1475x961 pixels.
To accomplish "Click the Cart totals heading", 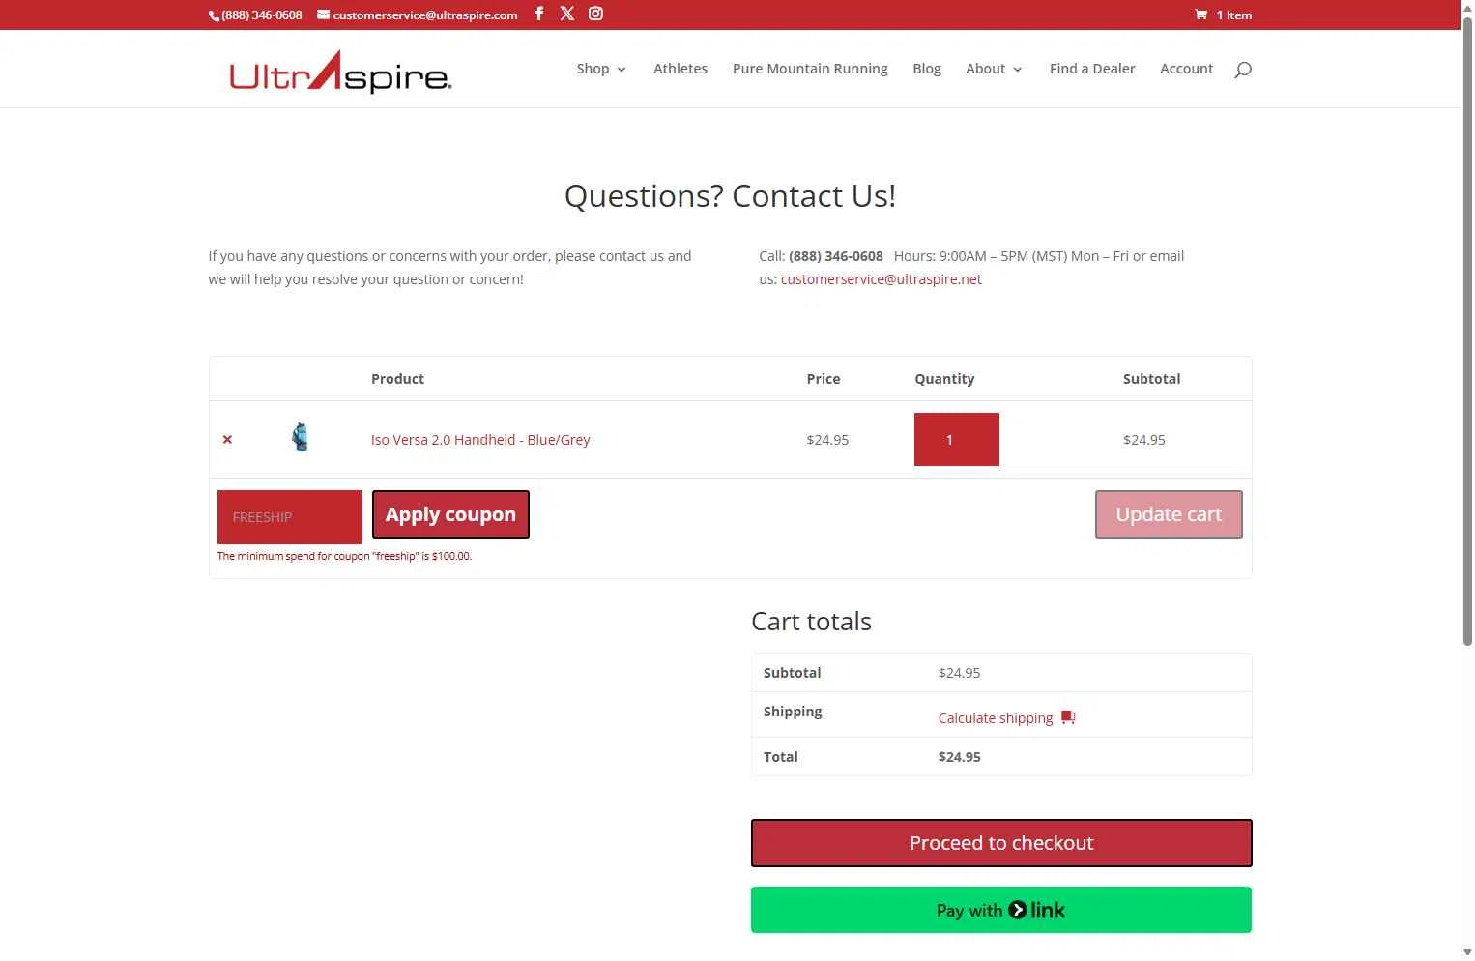I will [811, 622].
